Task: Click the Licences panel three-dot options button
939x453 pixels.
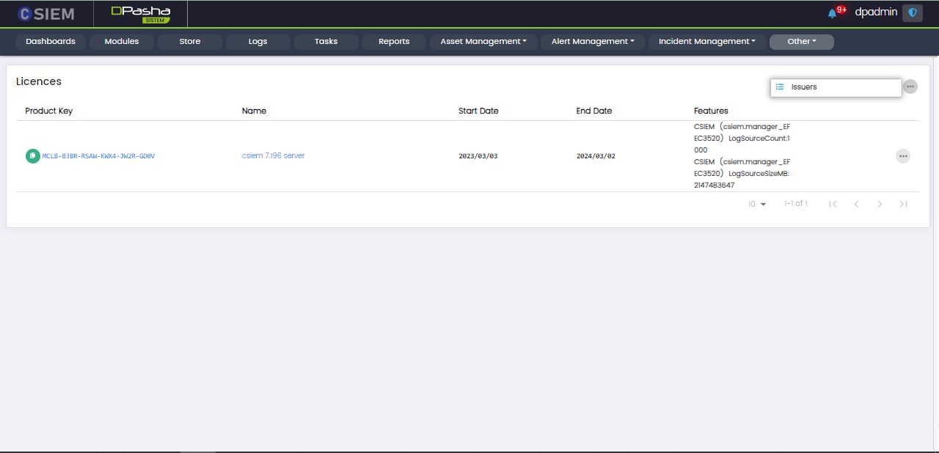Action: pos(910,86)
